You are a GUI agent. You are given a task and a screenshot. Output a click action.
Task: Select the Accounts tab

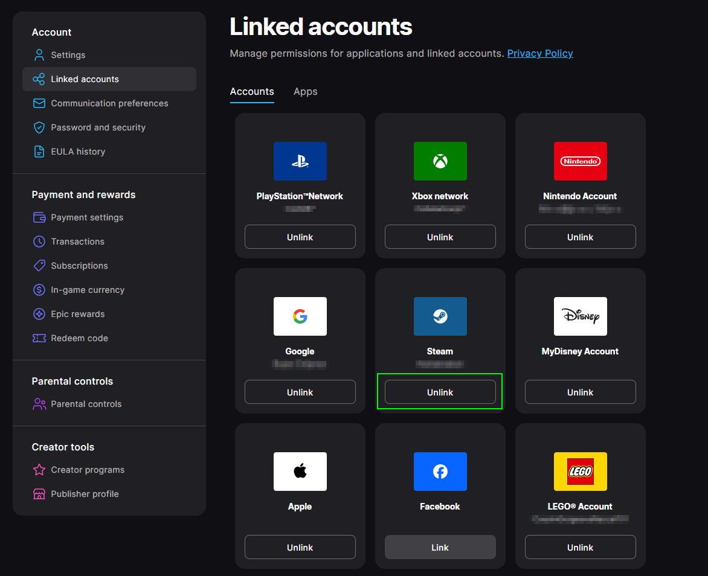(x=252, y=92)
